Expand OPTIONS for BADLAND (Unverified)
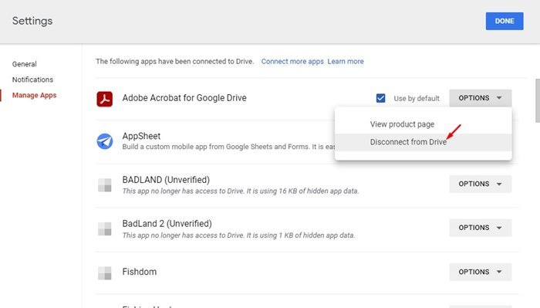Image resolution: width=540 pixels, height=308 pixels. coord(481,184)
